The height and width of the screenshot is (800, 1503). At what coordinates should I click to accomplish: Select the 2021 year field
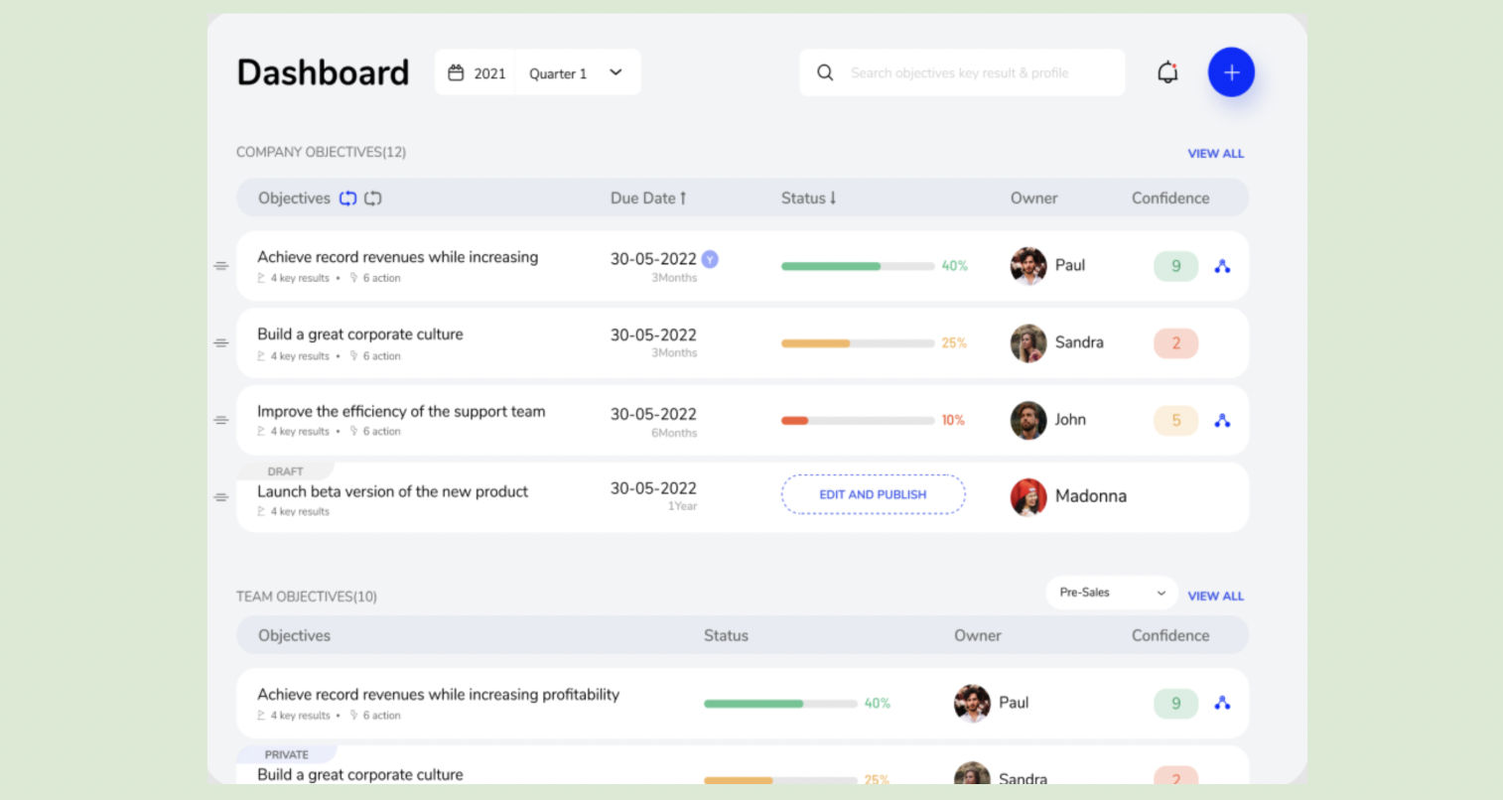tap(477, 72)
